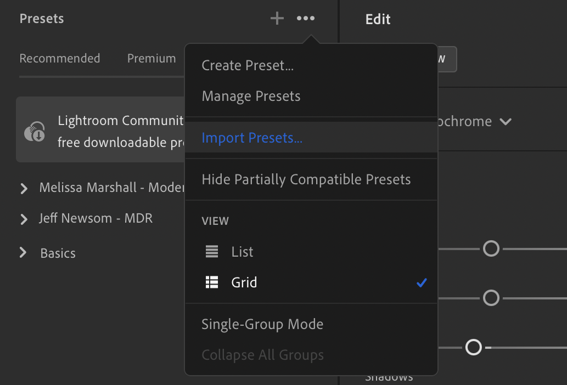Viewport: 567px width, 385px height.
Task: Click the second slider handle in Edit panel
Action: click(491, 298)
